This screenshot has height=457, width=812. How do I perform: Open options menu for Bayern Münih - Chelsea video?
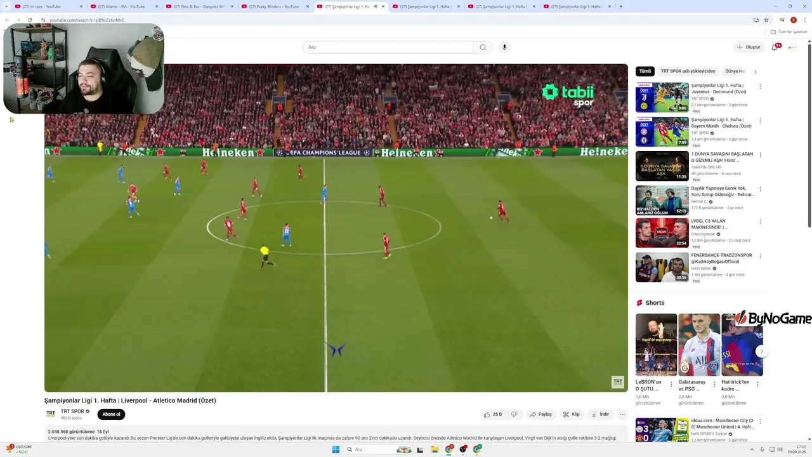761,121
